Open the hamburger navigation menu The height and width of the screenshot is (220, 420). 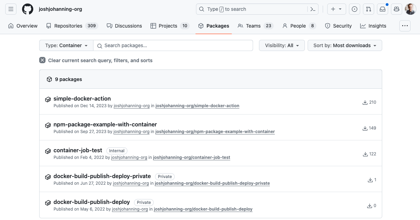(11, 9)
